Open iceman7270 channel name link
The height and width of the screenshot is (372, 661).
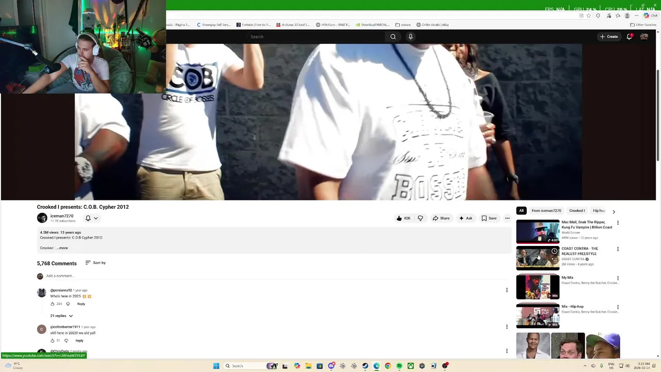(x=62, y=216)
